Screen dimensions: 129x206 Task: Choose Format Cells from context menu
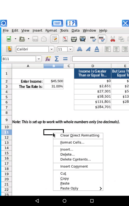point(78,142)
